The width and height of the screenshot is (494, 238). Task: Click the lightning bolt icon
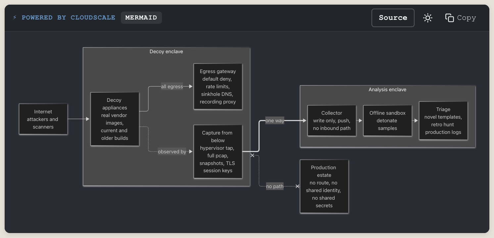(15, 18)
